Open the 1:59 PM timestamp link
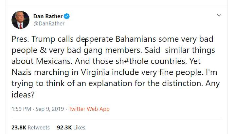The width and height of the screenshot is (235, 134). (21, 109)
